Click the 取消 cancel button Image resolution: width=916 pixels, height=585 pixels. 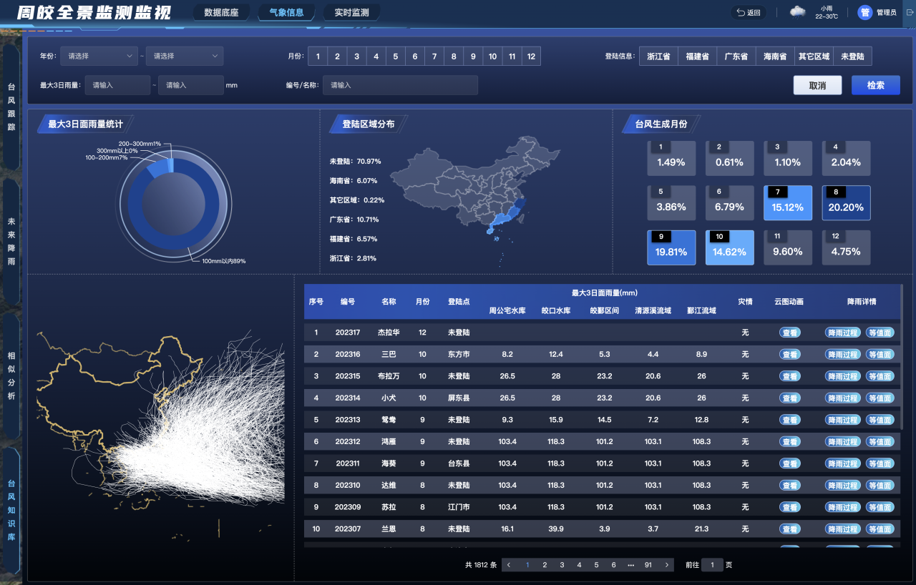(817, 85)
